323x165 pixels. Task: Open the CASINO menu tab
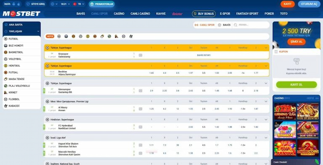click(x=119, y=14)
